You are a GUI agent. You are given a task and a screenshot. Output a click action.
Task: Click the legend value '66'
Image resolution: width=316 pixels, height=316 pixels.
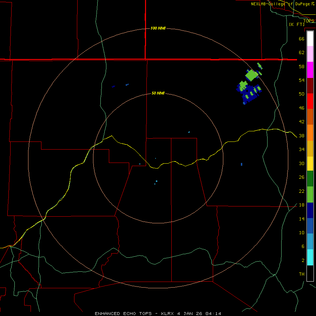[302, 39]
